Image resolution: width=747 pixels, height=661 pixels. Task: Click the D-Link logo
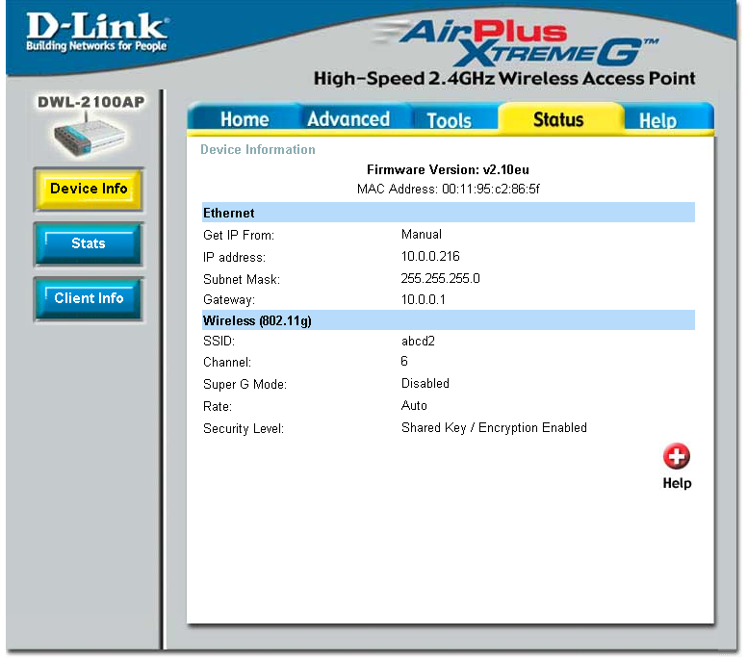pyautogui.click(x=96, y=32)
